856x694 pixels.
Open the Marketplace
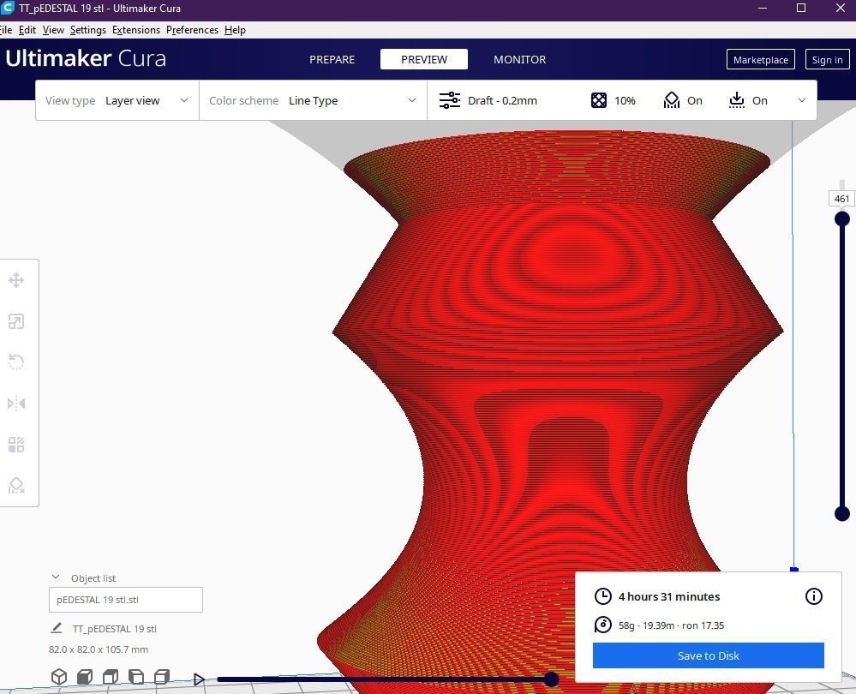(x=761, y=59)
